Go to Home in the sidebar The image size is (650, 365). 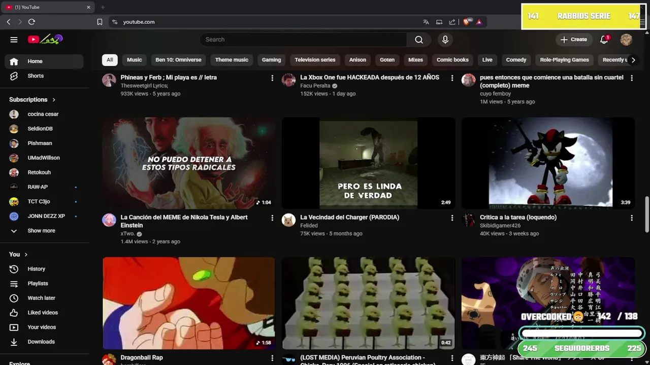[44, 61]
